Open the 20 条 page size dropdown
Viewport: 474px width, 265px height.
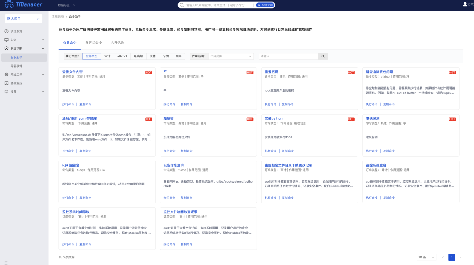coord(427,257)
